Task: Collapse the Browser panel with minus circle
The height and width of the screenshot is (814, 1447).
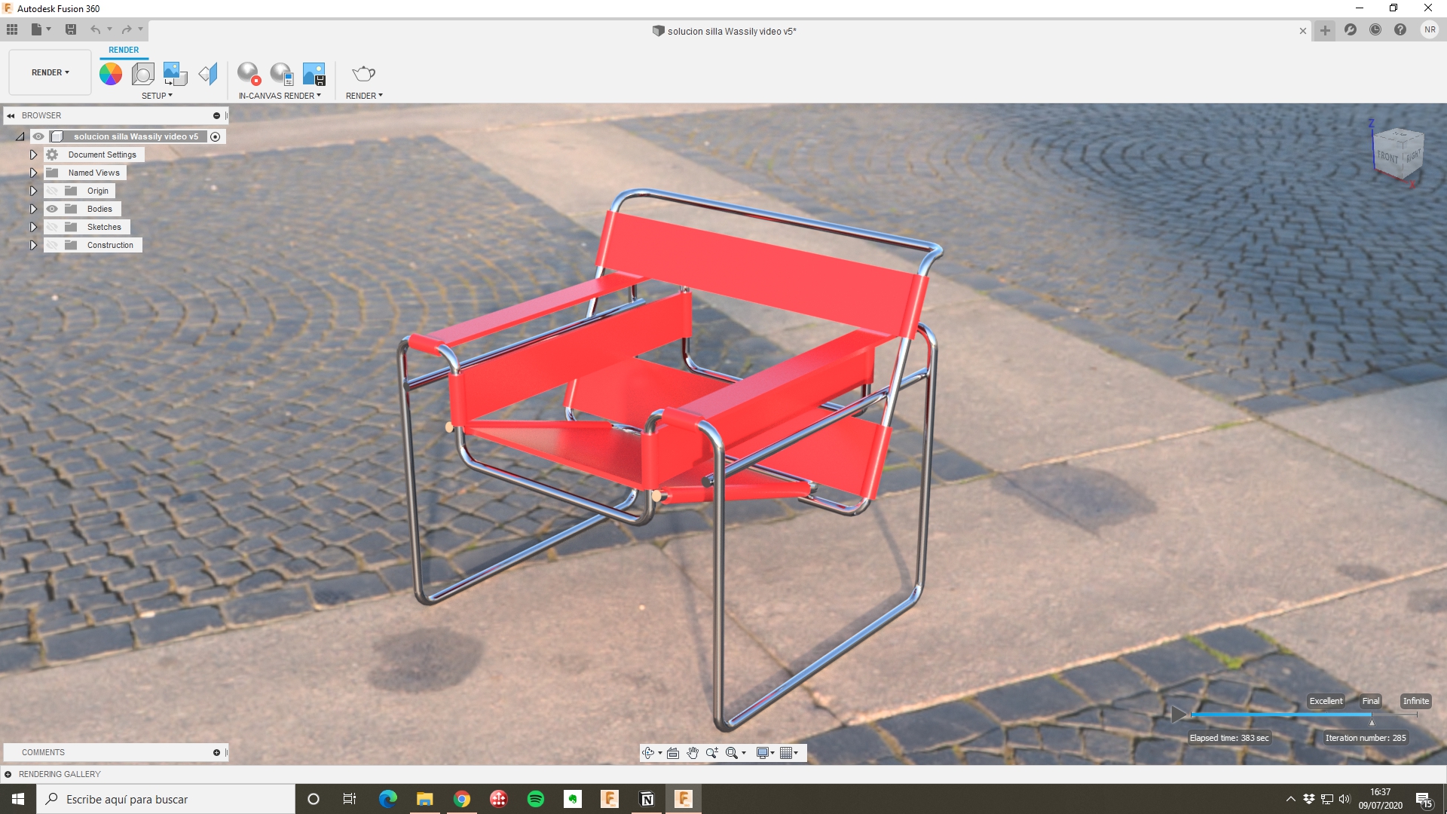Action: [x=216, y=115]
